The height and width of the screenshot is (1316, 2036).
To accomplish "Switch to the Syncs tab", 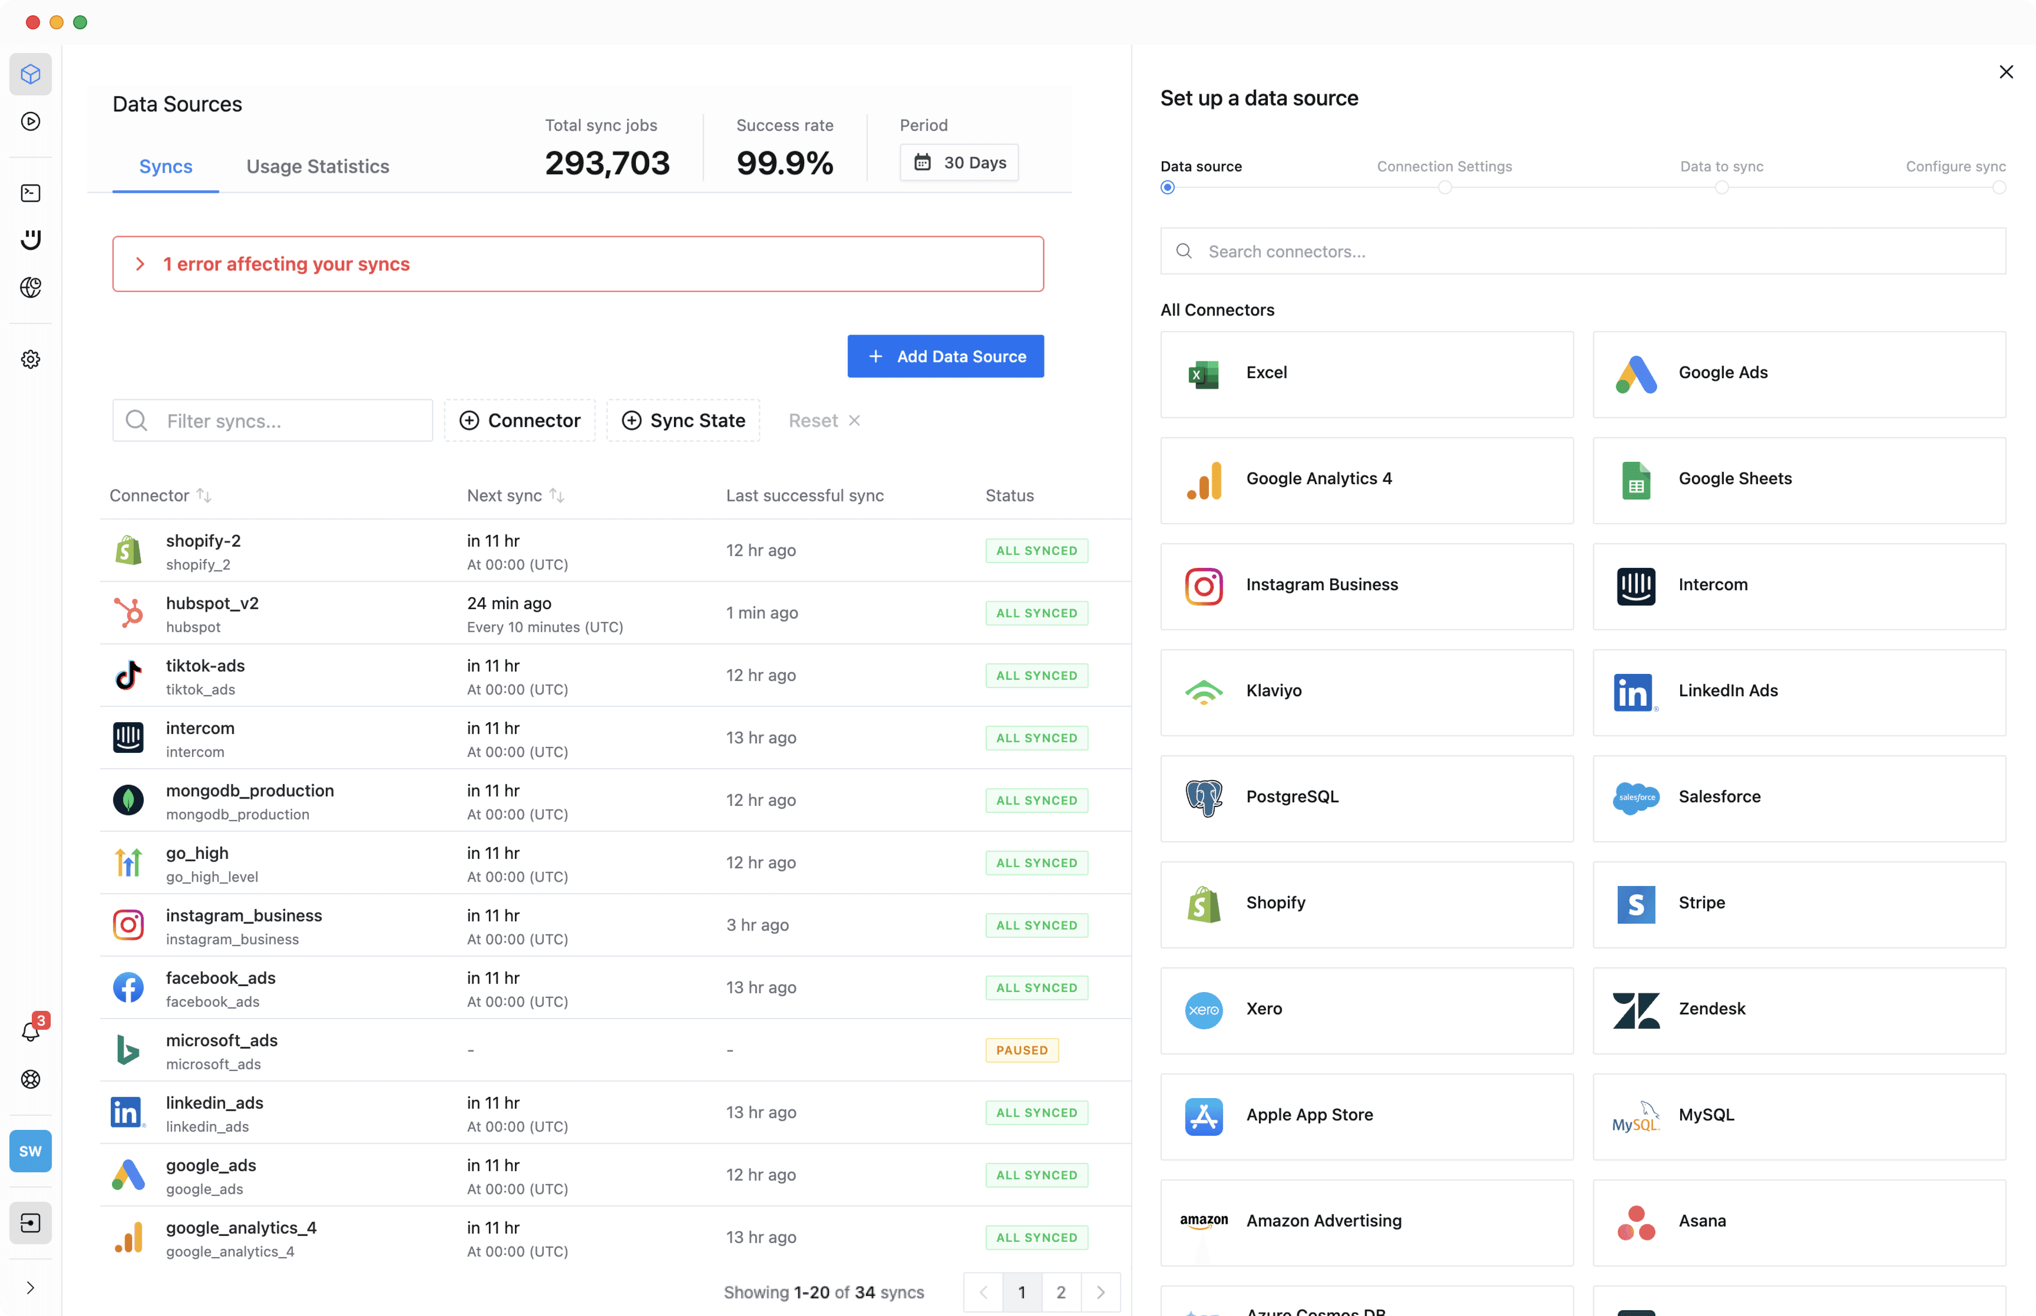I will click(x=166, y=166).
